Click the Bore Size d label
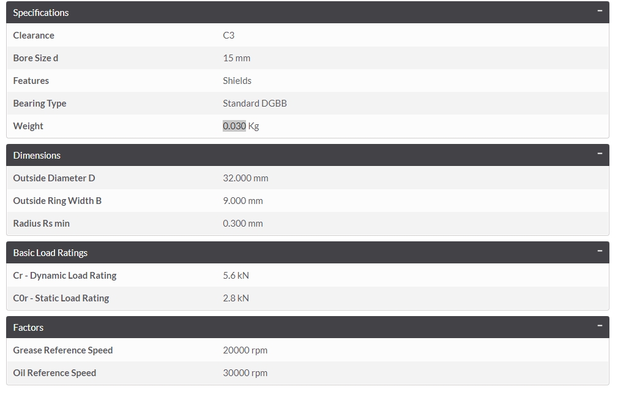This screenshot has width=618, height=400. pyautogui.click(x=35, y=58)
